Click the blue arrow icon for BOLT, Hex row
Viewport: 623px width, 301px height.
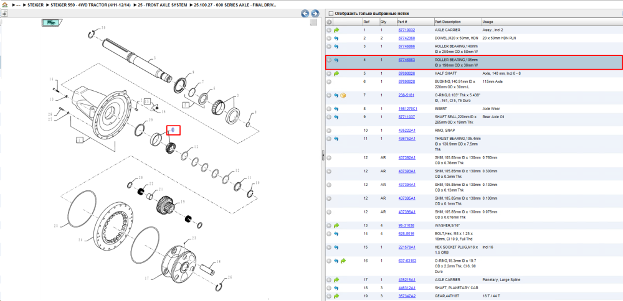[336, 234]
